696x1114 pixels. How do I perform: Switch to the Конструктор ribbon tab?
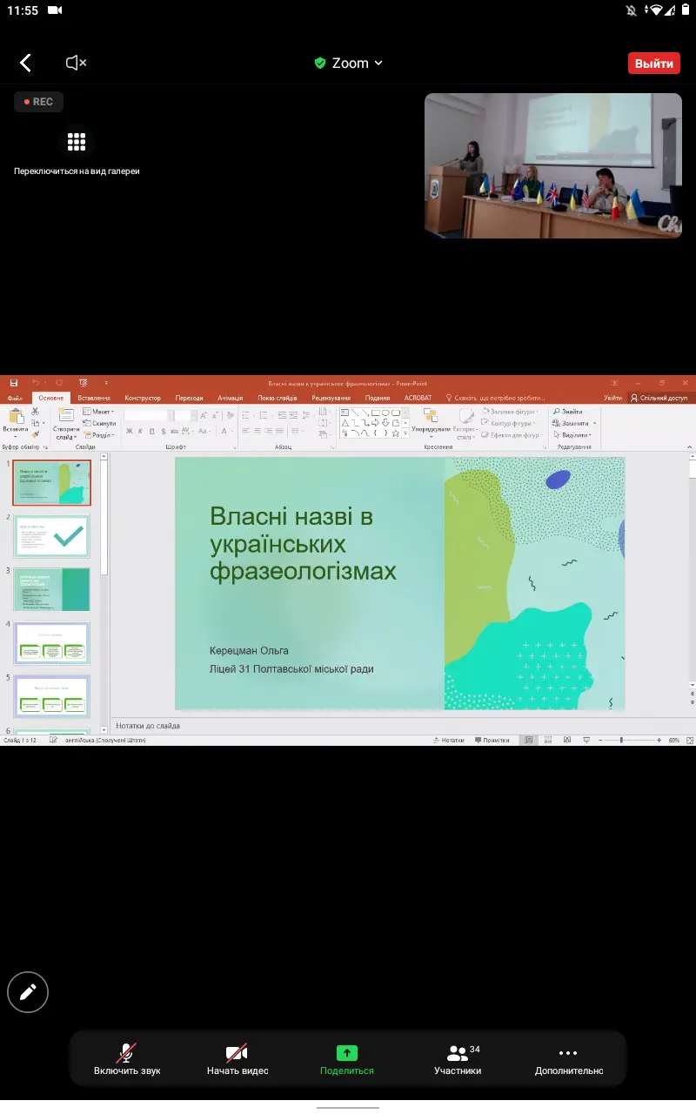click(143, 398)
